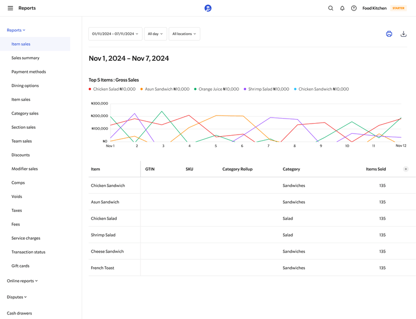Go to Team sales report
This screenshot has height=319, width=416.
[22, 141]
